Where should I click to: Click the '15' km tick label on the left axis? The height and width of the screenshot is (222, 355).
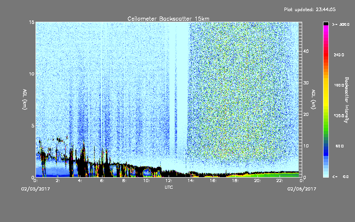click(32, 22)
